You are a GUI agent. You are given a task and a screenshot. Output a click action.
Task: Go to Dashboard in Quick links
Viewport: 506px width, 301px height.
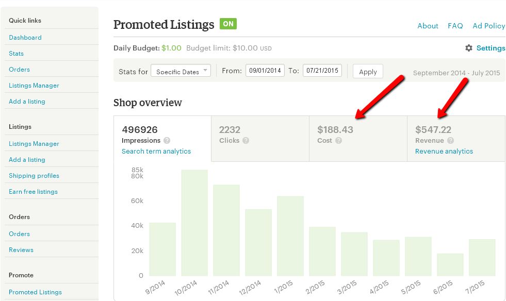coord(25,38)
